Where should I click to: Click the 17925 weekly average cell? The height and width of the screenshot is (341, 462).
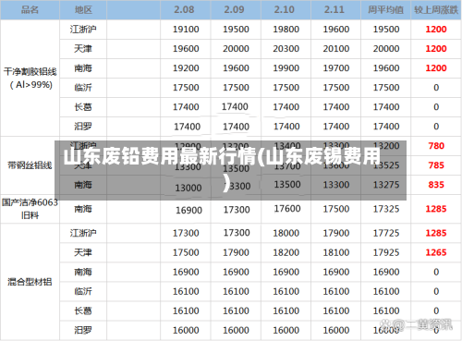tap(386, 252)
